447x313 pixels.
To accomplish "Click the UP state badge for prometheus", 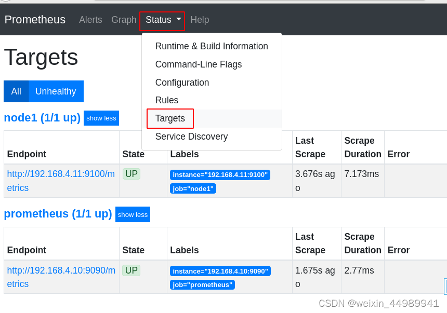I will tap(132, 270).
